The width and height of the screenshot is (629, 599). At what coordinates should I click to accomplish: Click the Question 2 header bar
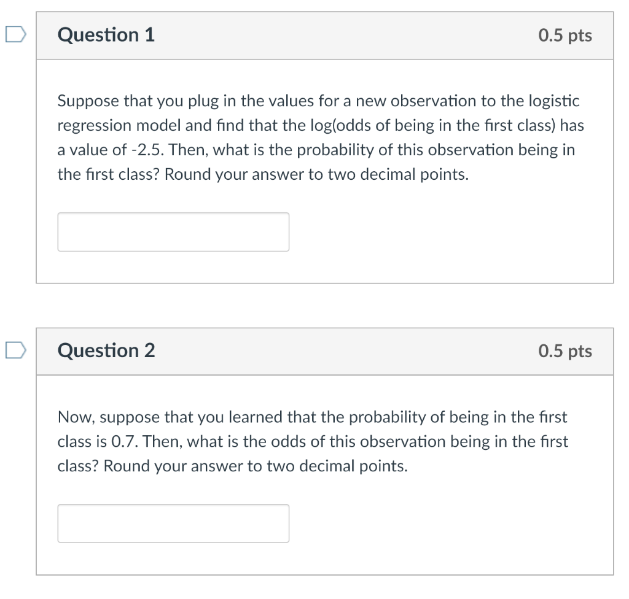tap(326, 351)
